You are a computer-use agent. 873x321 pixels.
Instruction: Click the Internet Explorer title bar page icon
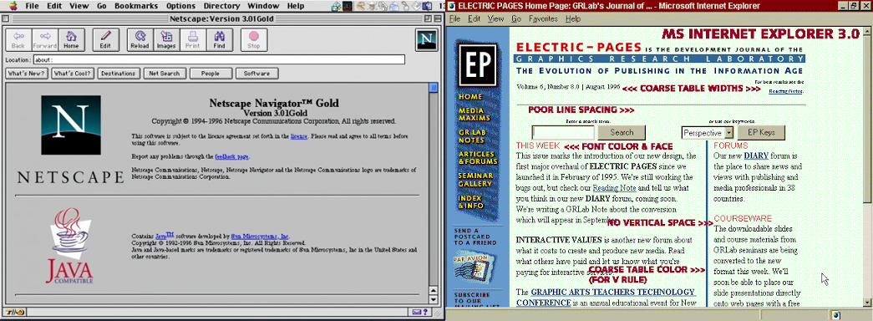pos(451,6)
